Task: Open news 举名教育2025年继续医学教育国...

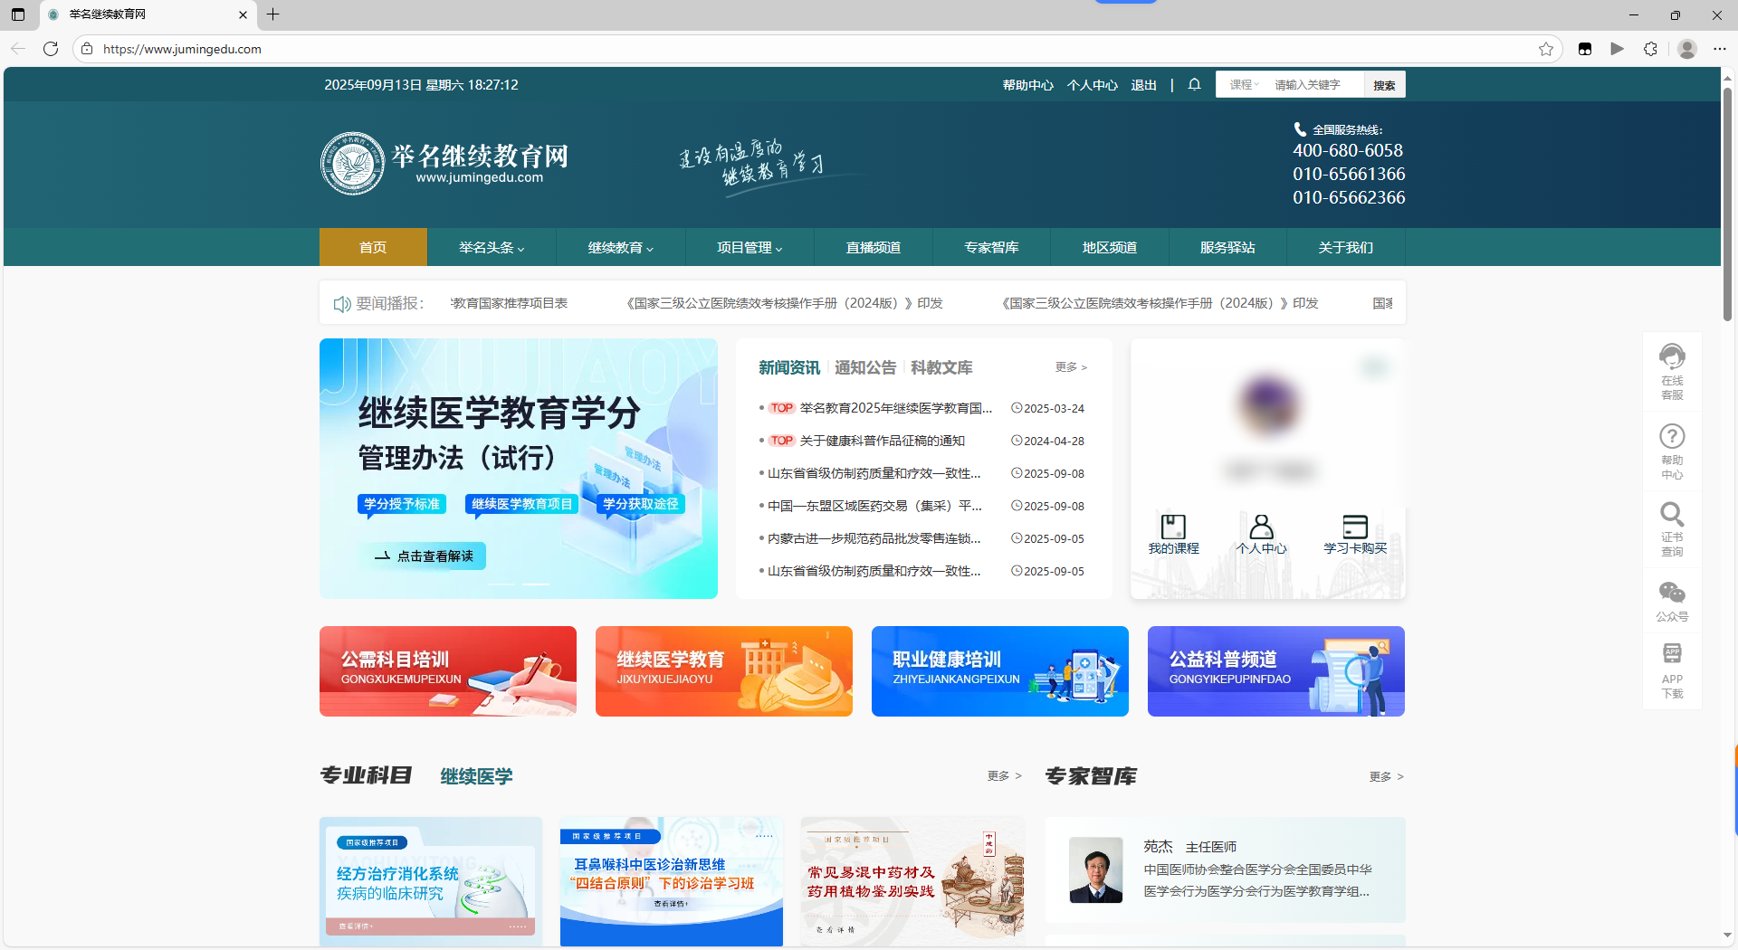Action: pyautogui.click(x=896, y=408)
